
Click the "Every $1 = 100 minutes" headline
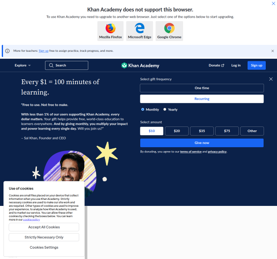click(60, 87)
